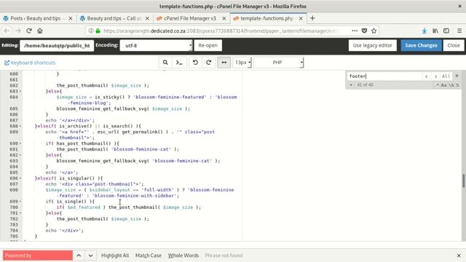Select All matches in editor search
The width and height of the screenshot is (466, 262).
click(446, 76)
